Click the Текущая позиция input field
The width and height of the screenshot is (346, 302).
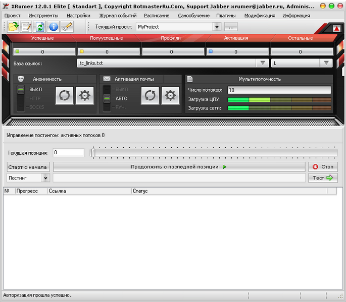coord(68,152)
